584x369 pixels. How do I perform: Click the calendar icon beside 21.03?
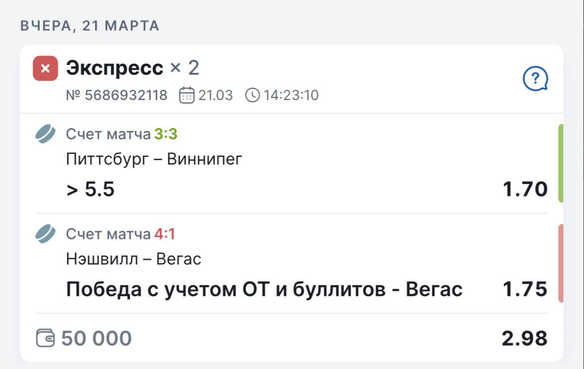coord(187,95)
